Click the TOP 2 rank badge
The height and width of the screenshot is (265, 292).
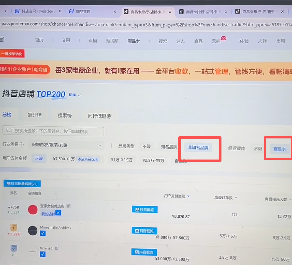[14, 248]
